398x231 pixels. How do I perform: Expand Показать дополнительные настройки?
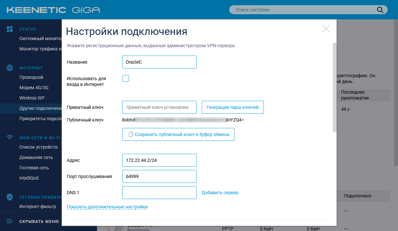point(107,207)
